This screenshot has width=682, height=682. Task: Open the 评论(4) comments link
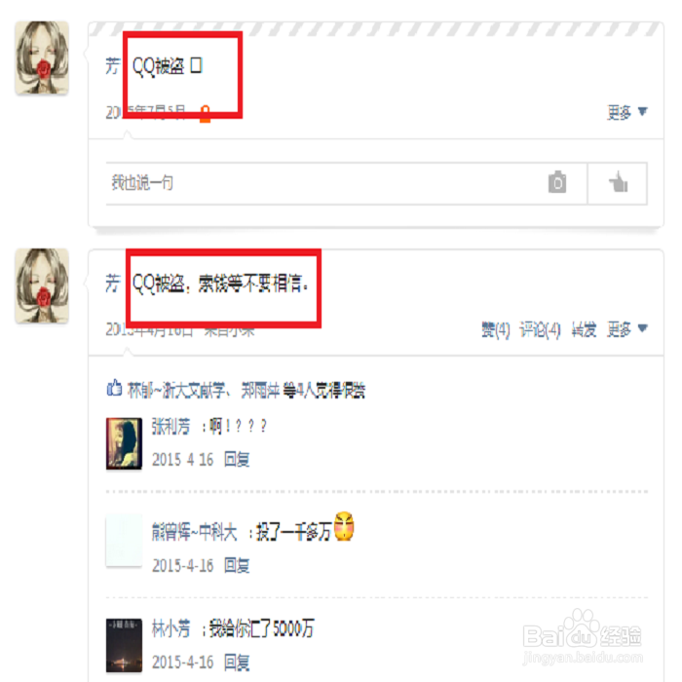click(540, 329)
